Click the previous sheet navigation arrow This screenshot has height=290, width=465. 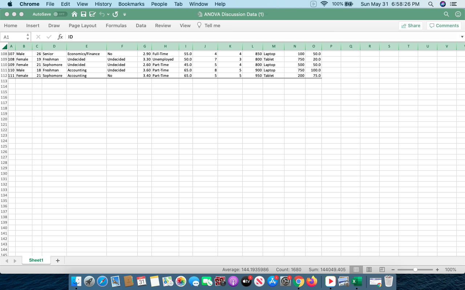tap(7, 261)
